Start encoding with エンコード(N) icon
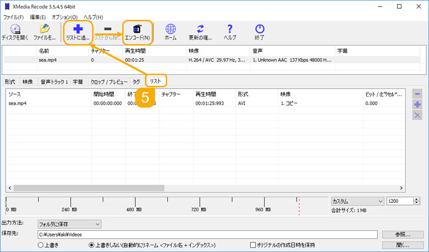 [137, 32]
